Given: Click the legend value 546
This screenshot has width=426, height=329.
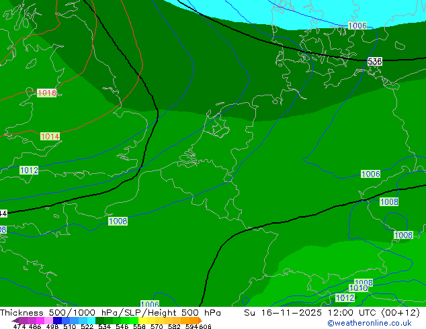Looking at the screenshot, I should (x=122, y=326).
